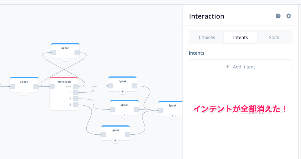The width and height of the screenshot is (301, 159).
Task: Select the leftmost Speak block title
Action: click(x=24, y=82)
